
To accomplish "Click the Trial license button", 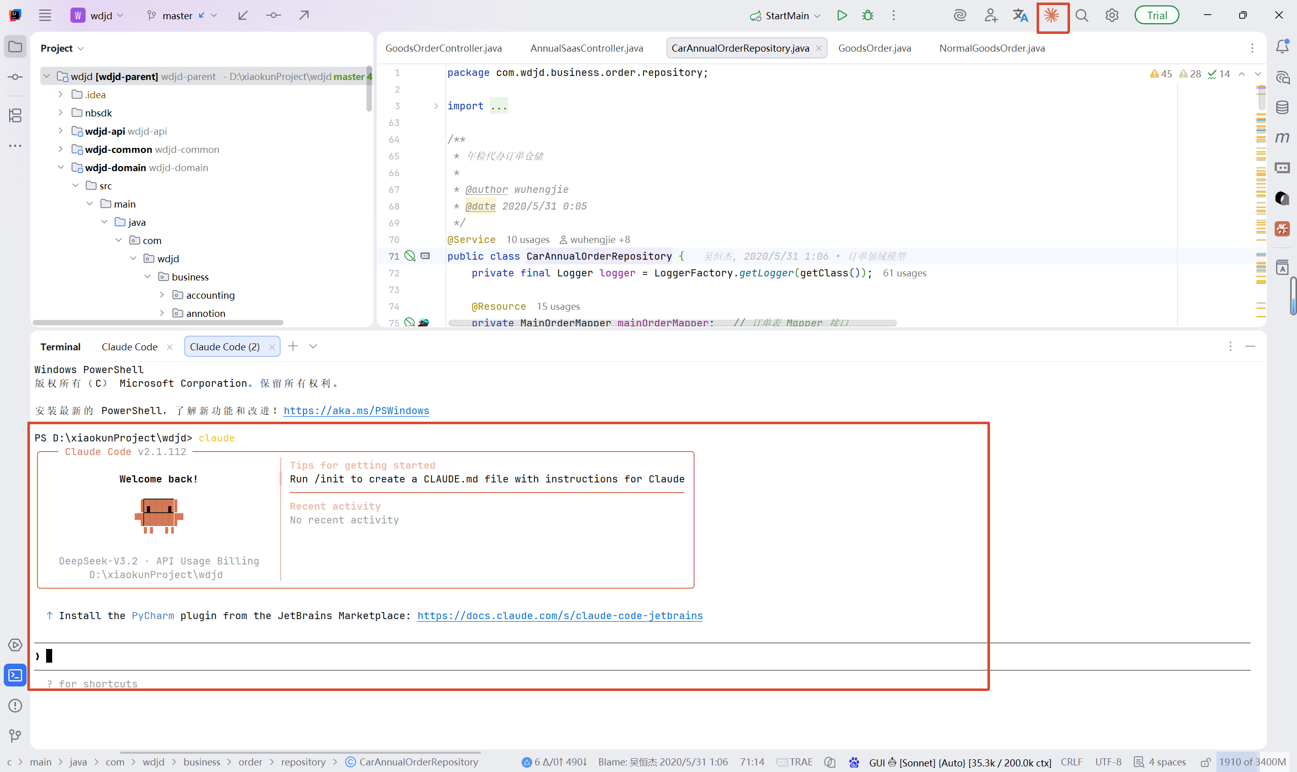I will click(x=1157, y=16).
